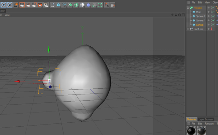This screenshot has height=135, width=218.
Task: Open the Render Settings icon
Action: click(x=46, y=5)
